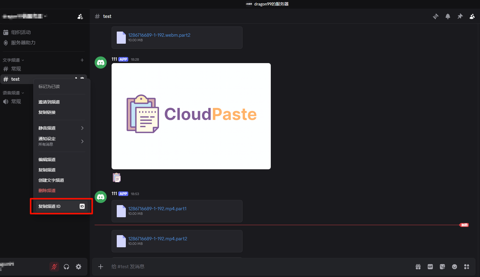
Task: Add channel plus icon in 文字频道
Action: (x=82, y=60)
